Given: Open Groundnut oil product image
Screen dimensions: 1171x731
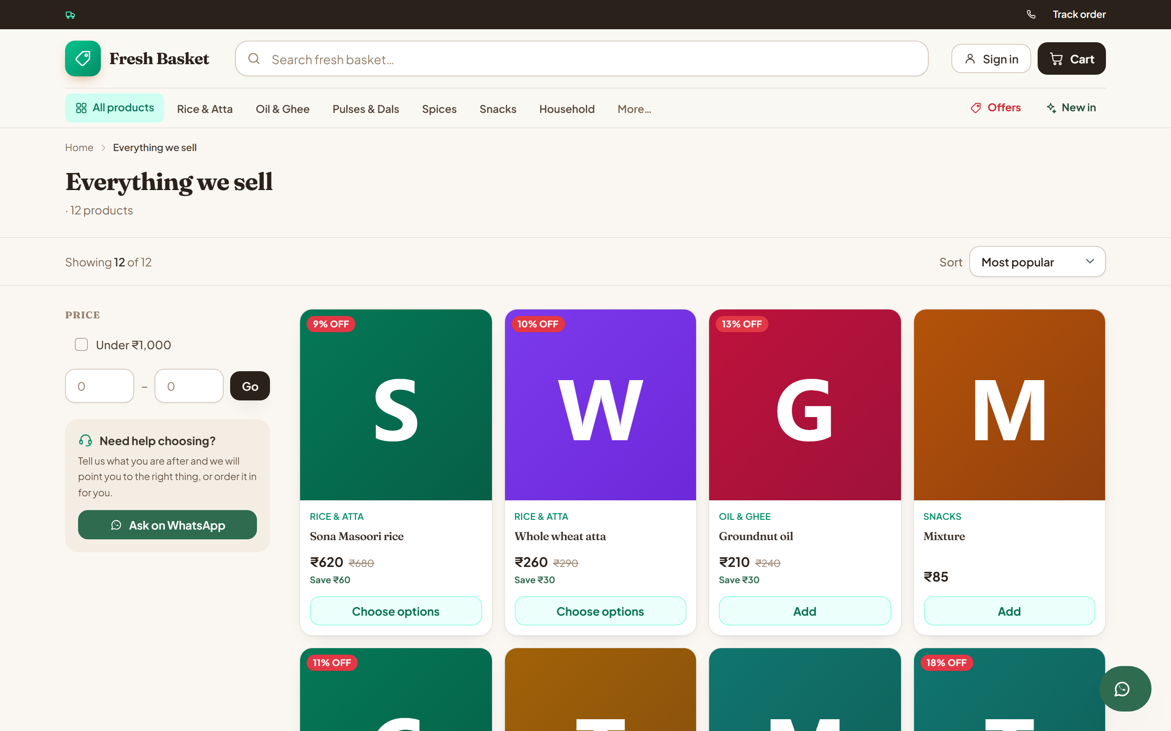Looking at the screenshot, I should tap(805, 404).
